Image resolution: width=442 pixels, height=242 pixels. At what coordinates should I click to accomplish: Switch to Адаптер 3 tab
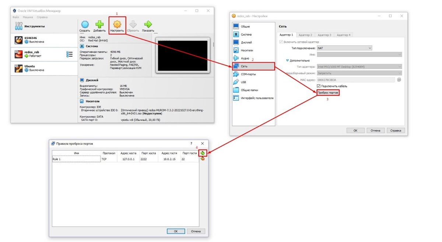pyautogui.click(x=325, y=35)
